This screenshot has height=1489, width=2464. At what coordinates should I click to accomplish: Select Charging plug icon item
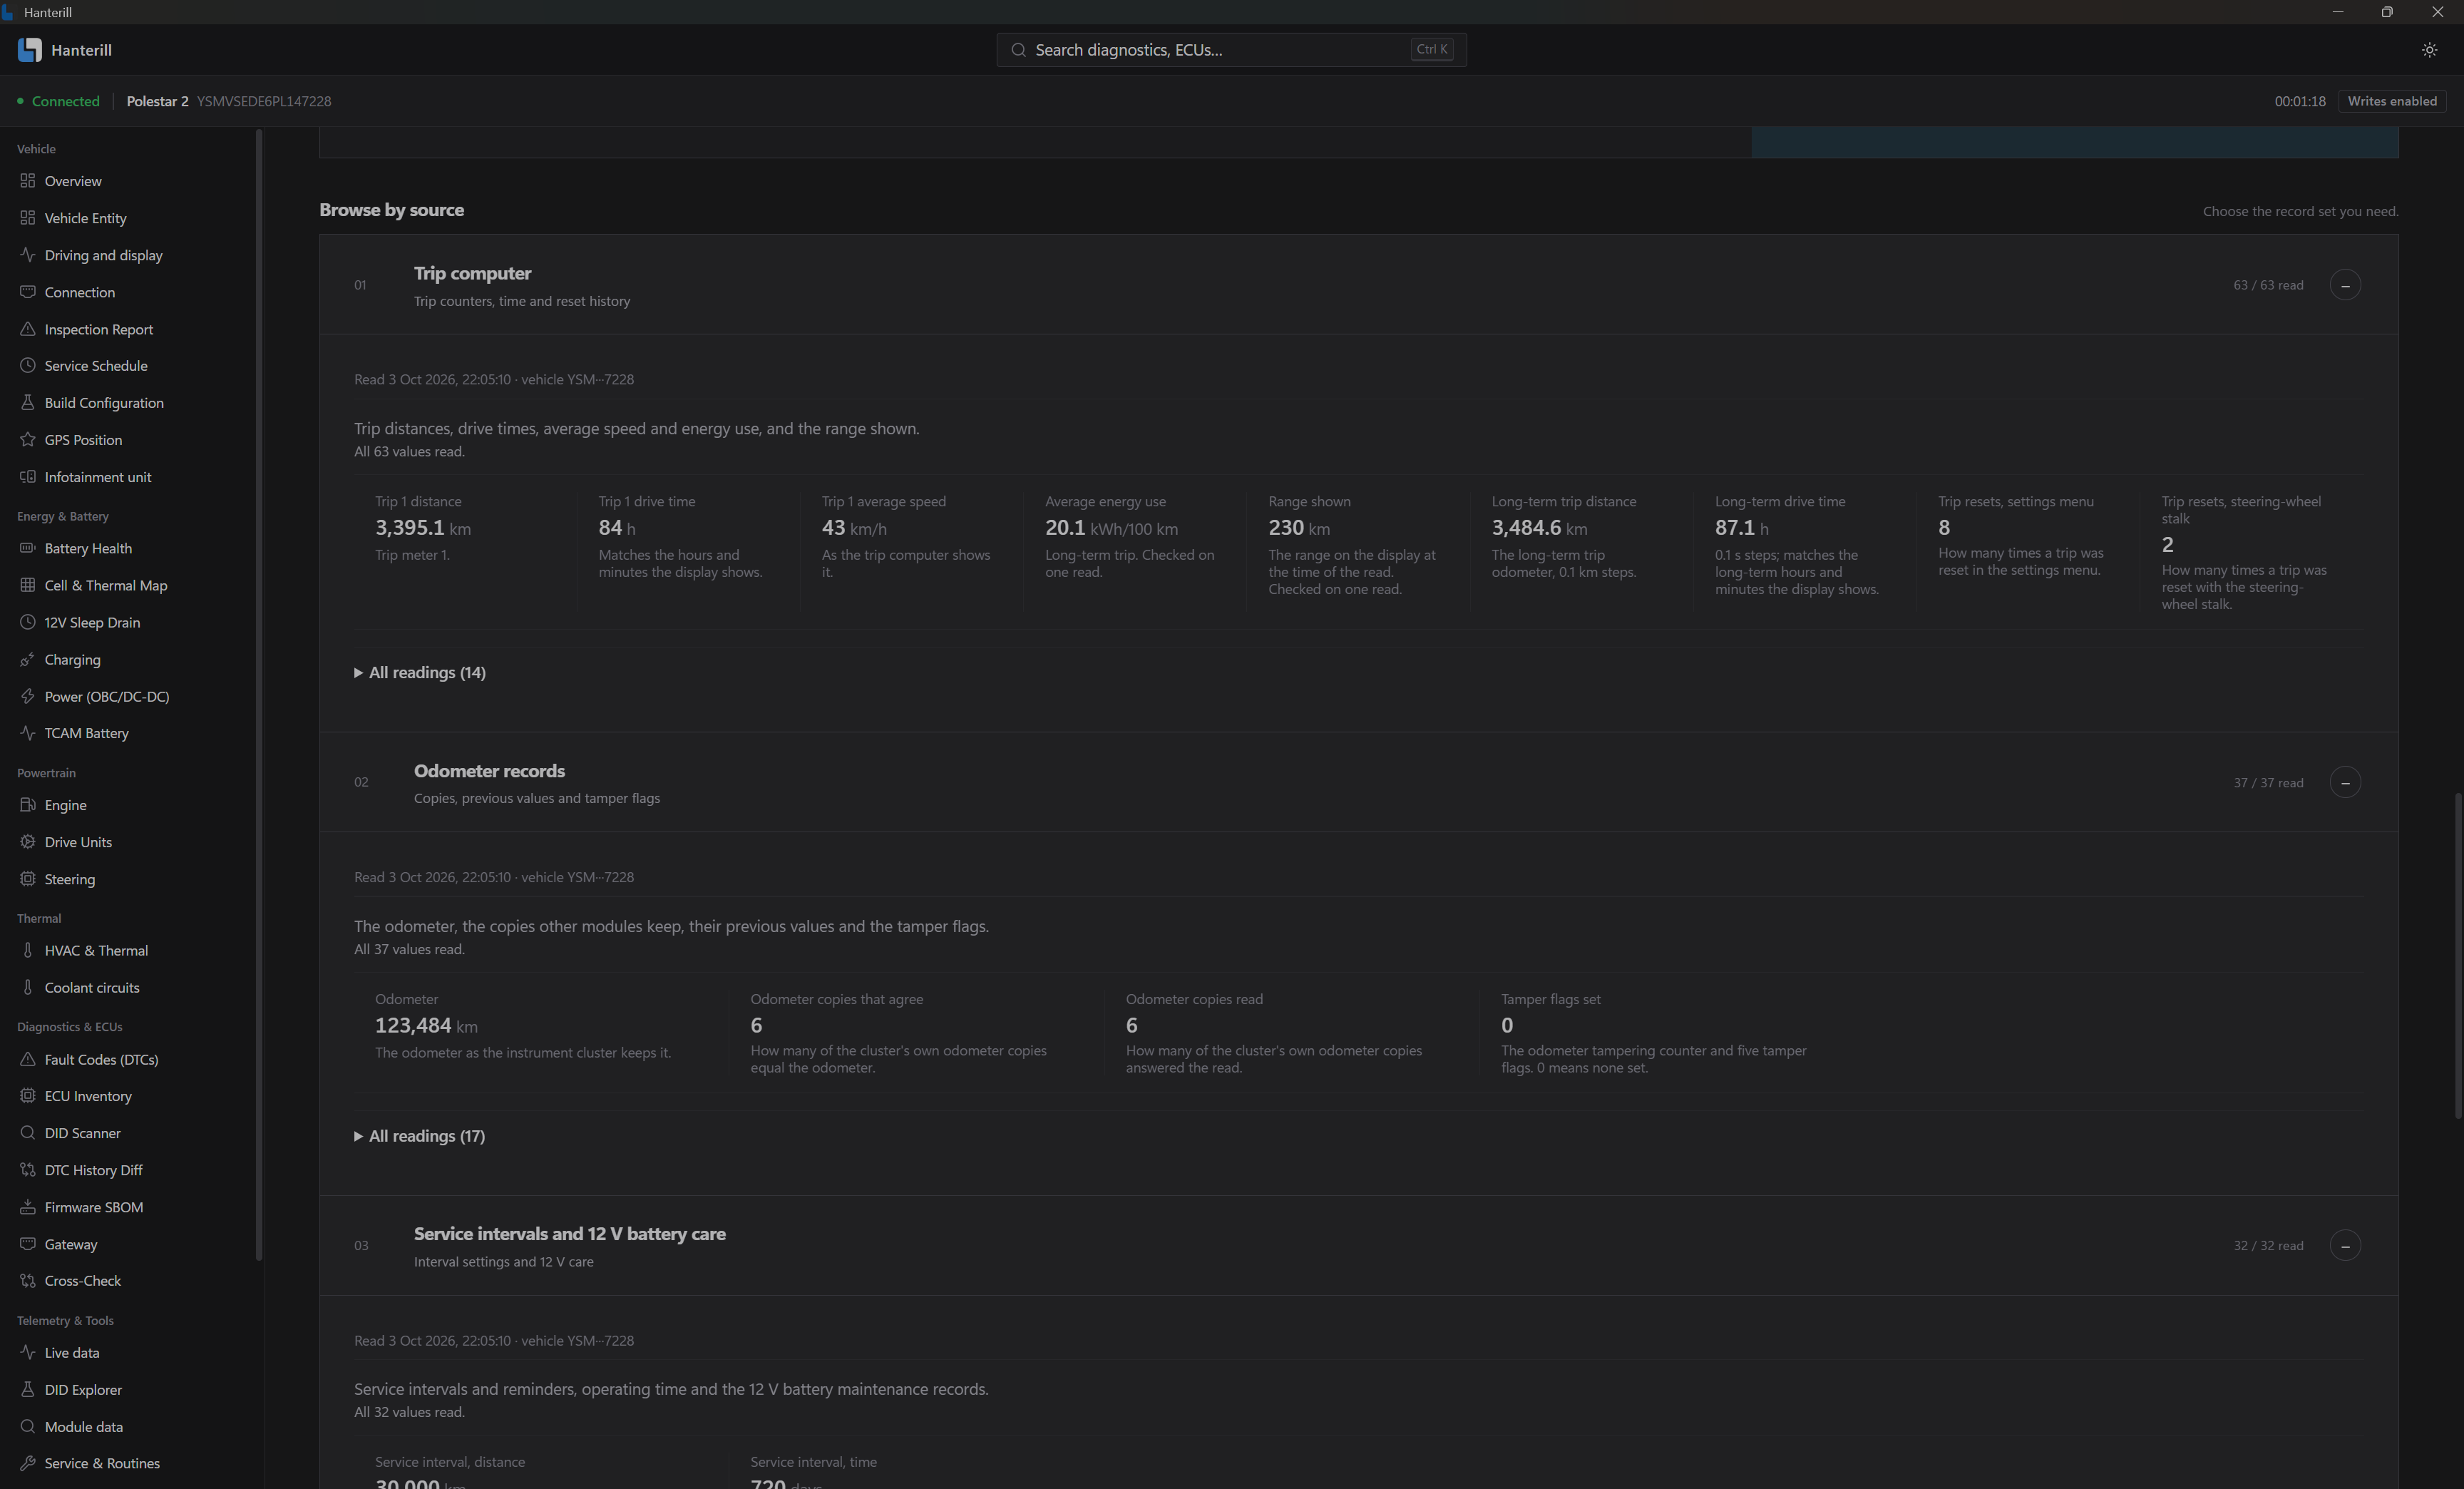point(28,659)
